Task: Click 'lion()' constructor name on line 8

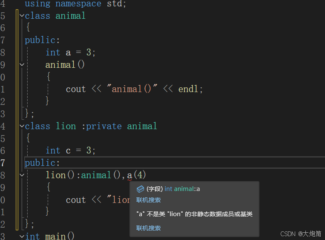Action: (x=60, y=175)
